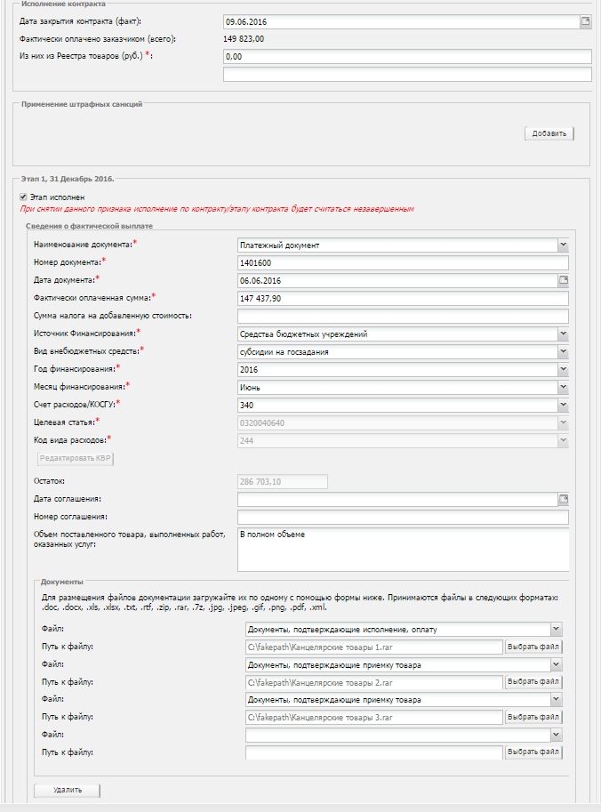
Task: Open the empty file type dropdown
Action: 556,735
